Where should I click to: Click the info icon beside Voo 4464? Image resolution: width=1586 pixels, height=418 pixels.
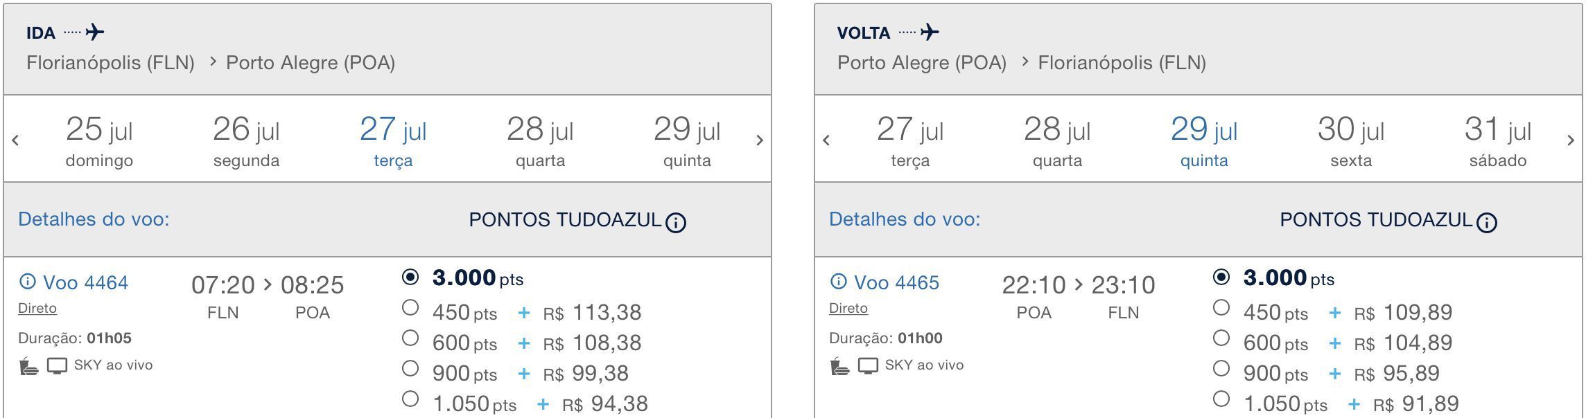pyautogui.click(x=27, y=282)
